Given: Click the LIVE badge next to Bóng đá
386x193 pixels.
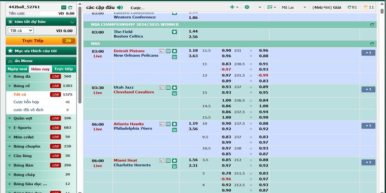Looking at the screenshot, I should click(x=55, y=76).
